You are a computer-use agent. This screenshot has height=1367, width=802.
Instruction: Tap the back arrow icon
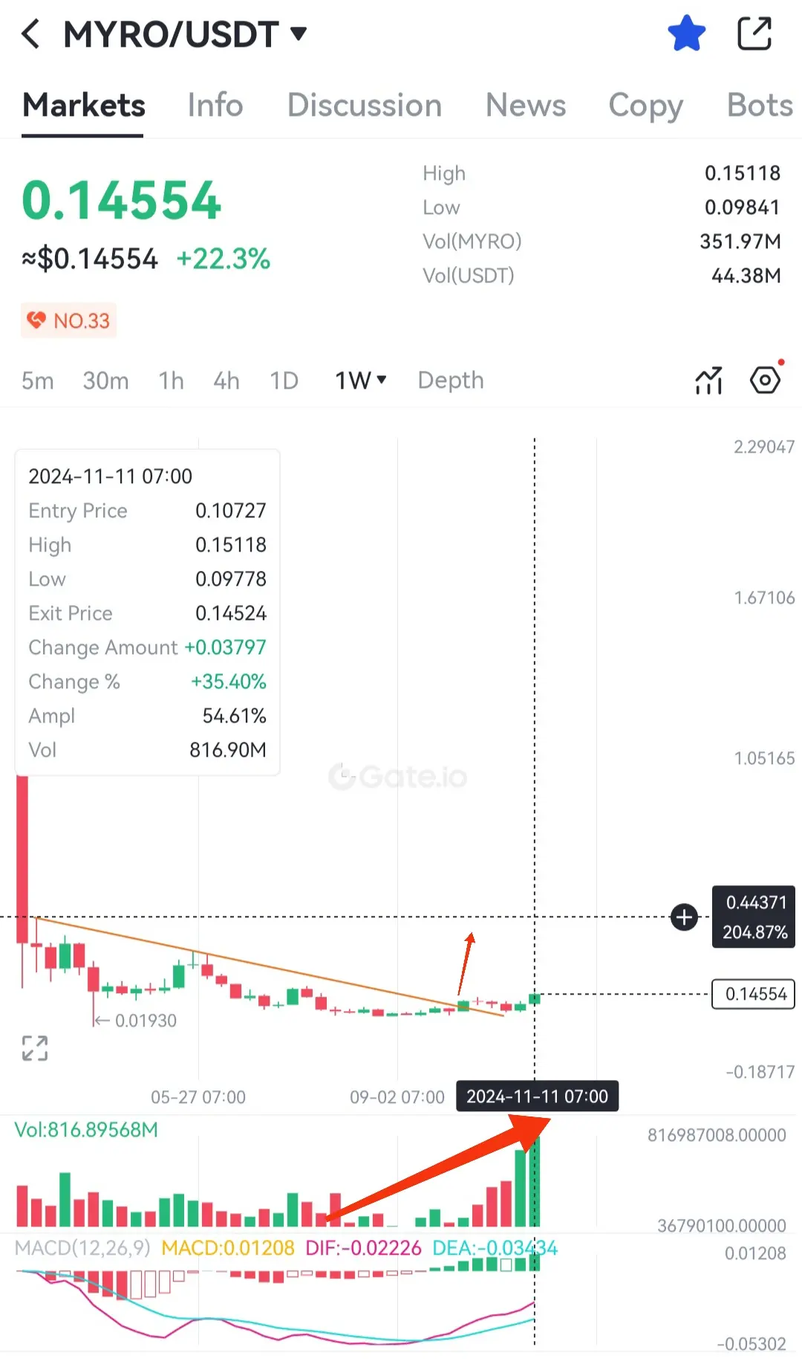[30, 34]
